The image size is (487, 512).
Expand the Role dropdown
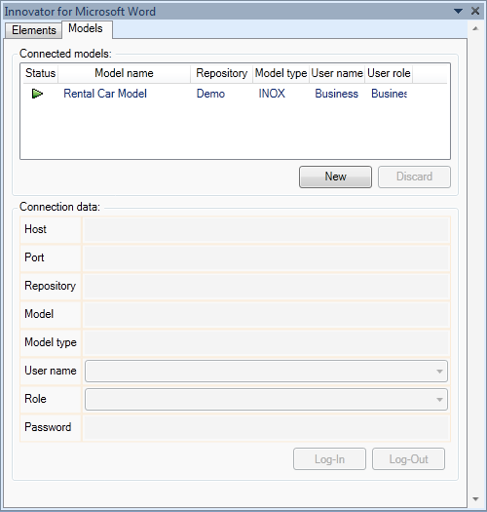[439, 399]
